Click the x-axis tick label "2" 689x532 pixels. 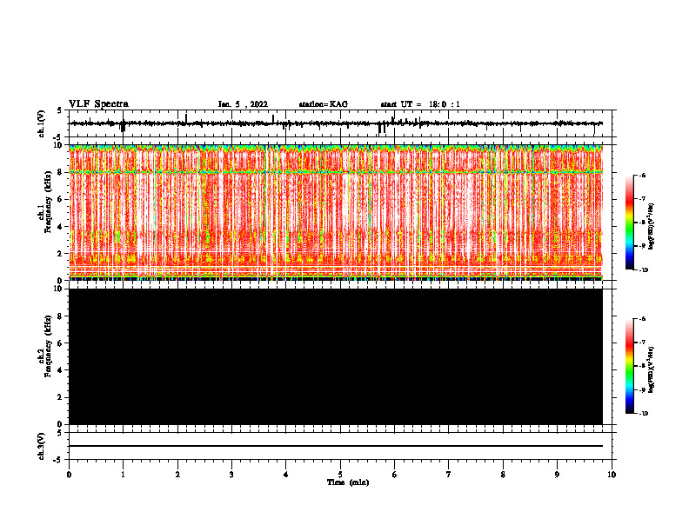177,475
